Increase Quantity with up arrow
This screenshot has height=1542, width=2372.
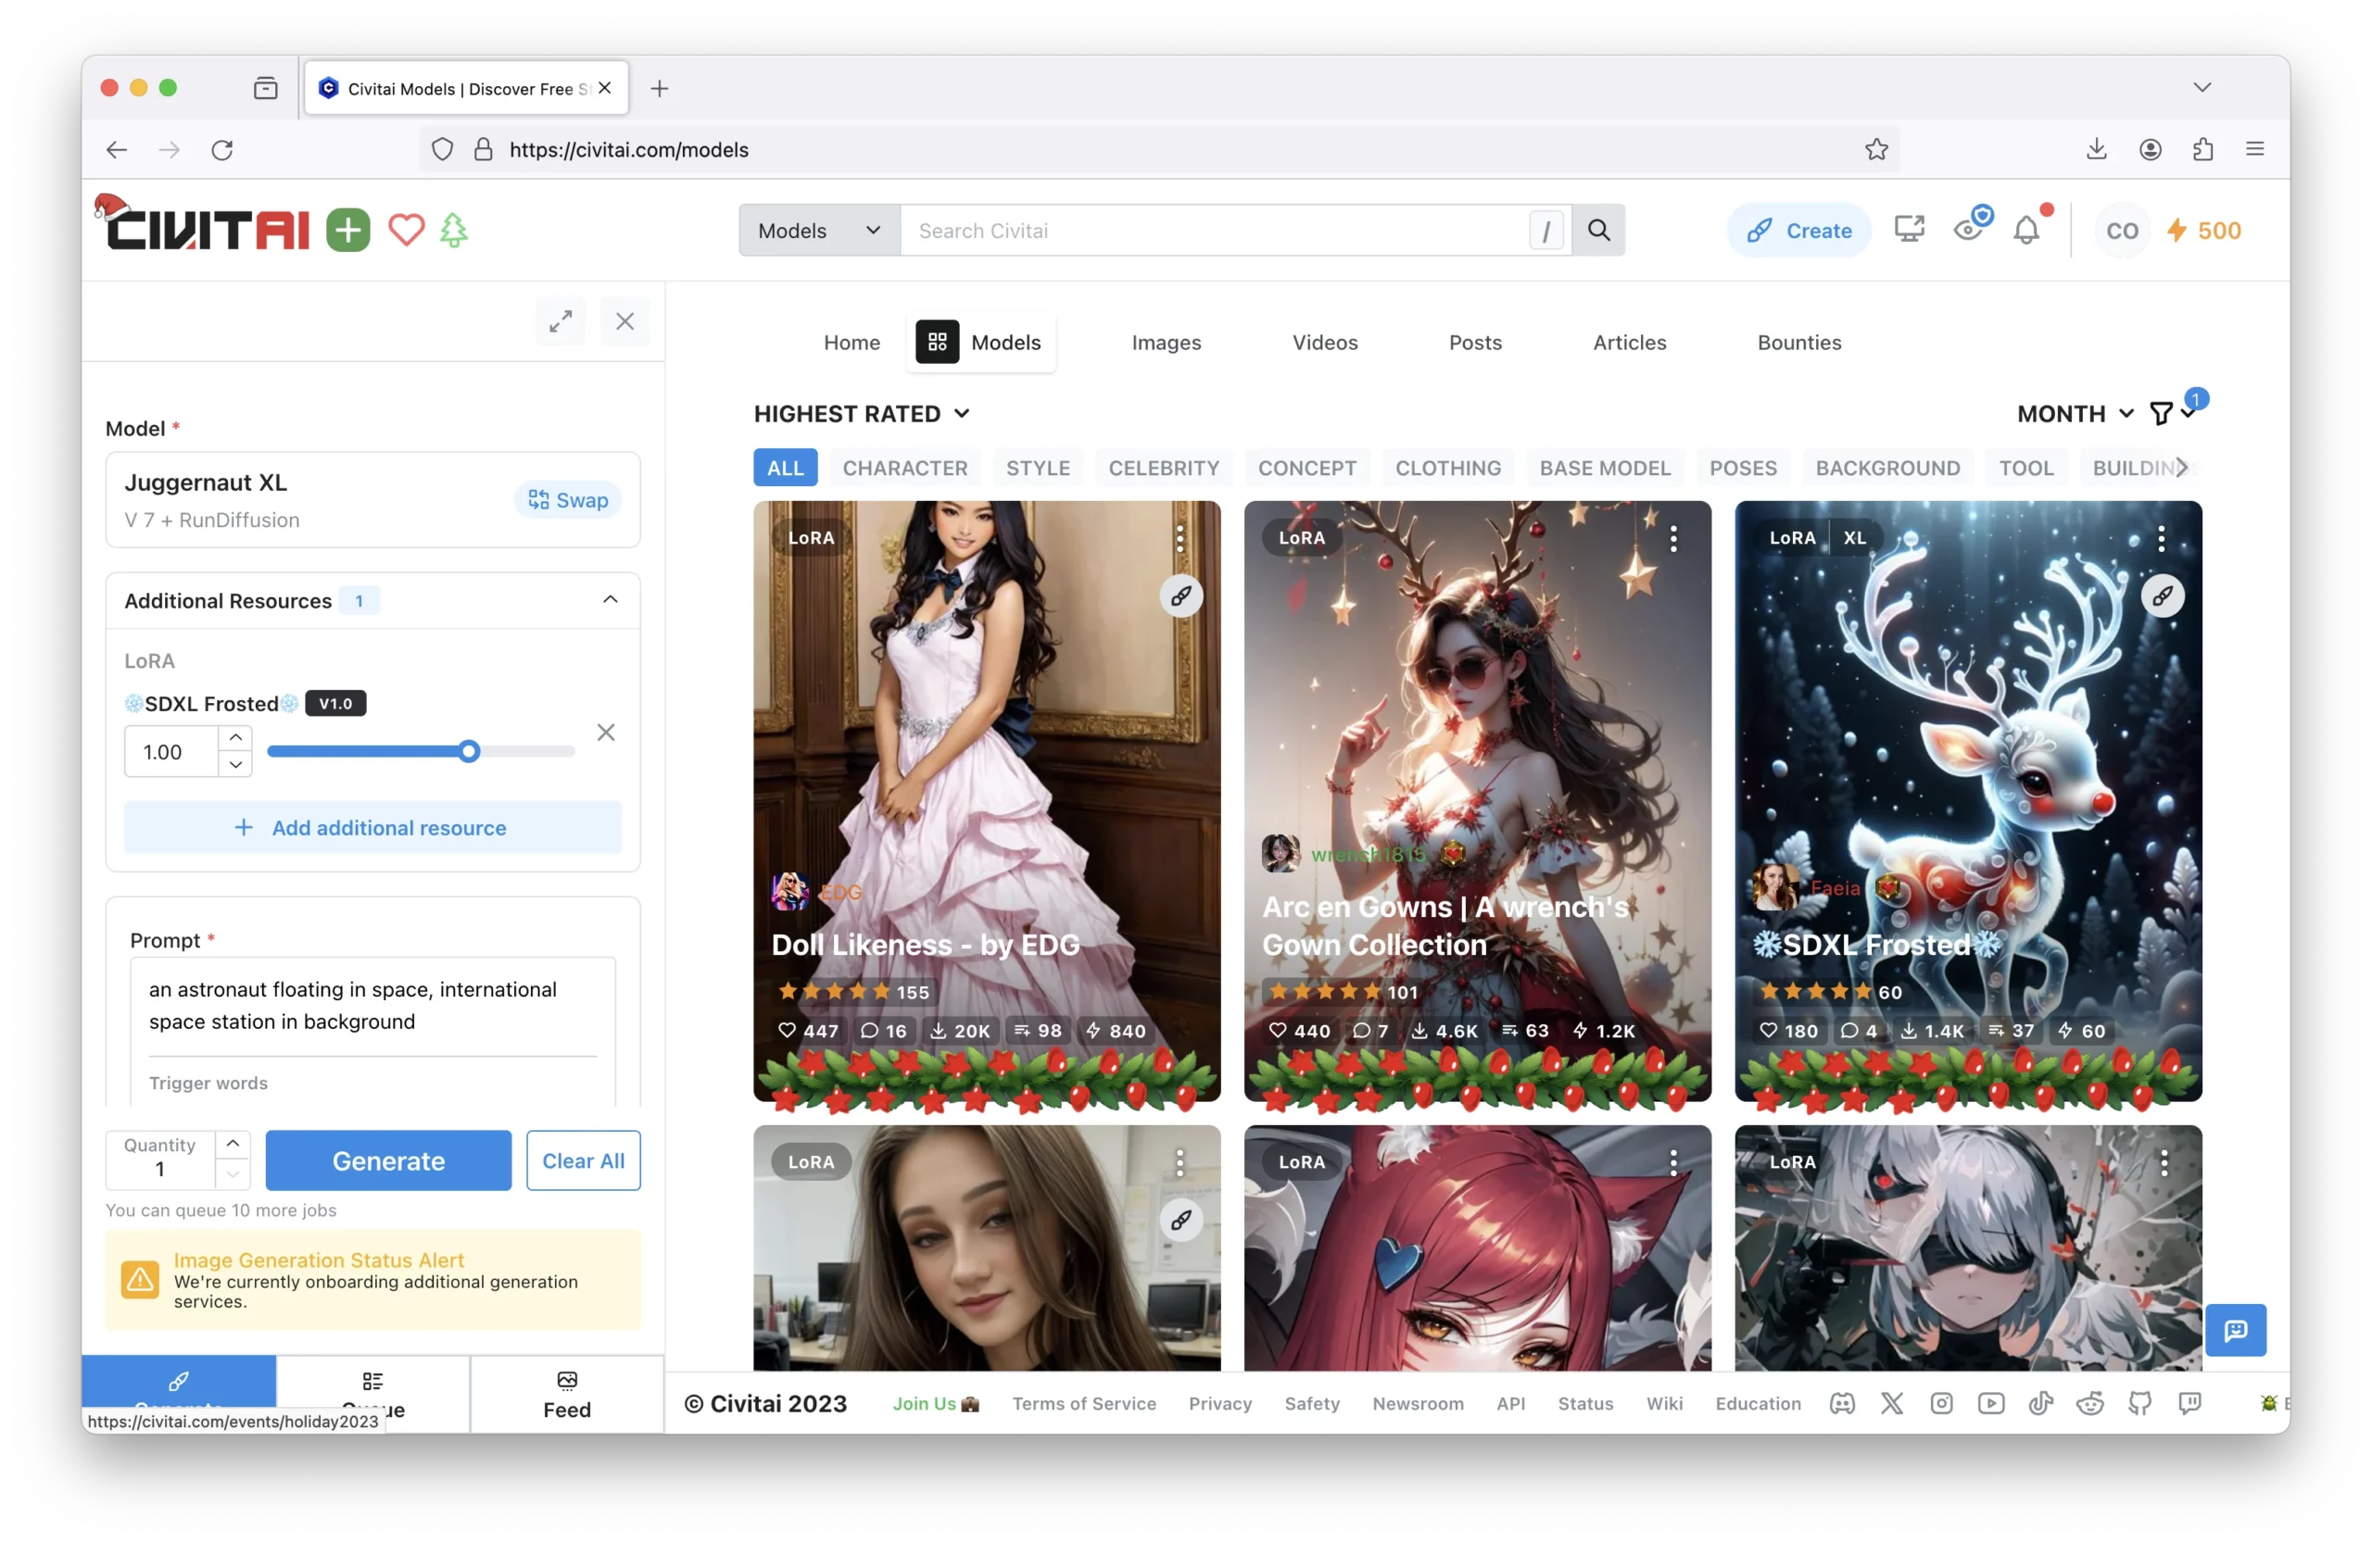click(233, 1145)
